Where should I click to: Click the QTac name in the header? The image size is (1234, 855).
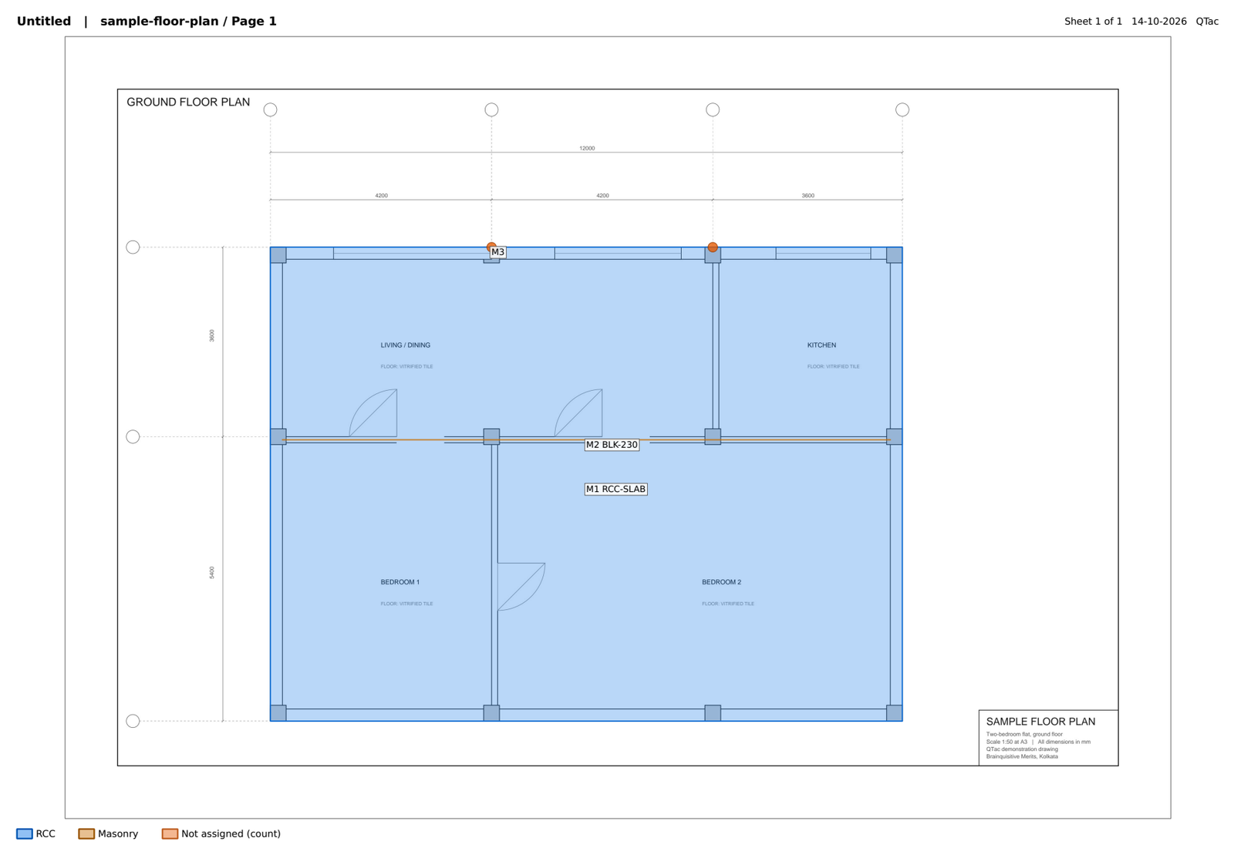click(1207, 22)
